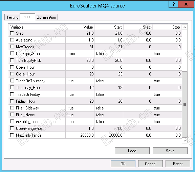This screenshot has width=195, height=172.
Task: Select the MaxTrades value 31 cell
Action: click(x=80, y=47)
